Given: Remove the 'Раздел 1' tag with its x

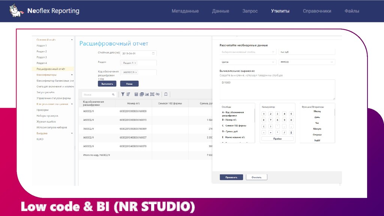Looking at the screenshot, I should click(135, 63).
